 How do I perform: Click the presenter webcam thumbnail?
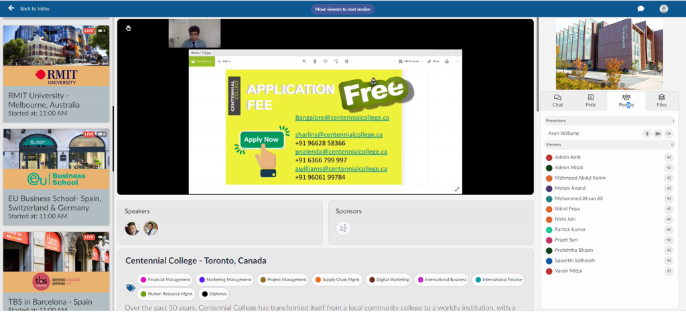(195, 33)
